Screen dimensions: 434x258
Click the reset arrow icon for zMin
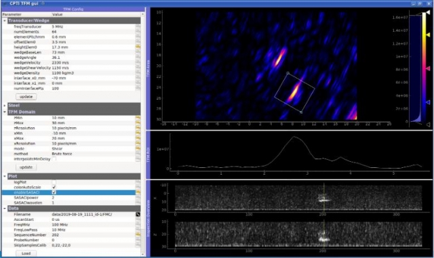[138, 118]
